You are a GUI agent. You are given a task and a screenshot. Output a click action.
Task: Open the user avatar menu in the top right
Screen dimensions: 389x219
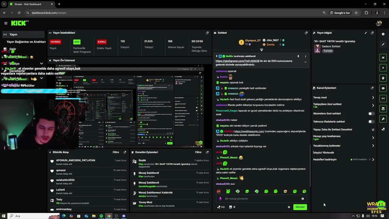(379, 23)
